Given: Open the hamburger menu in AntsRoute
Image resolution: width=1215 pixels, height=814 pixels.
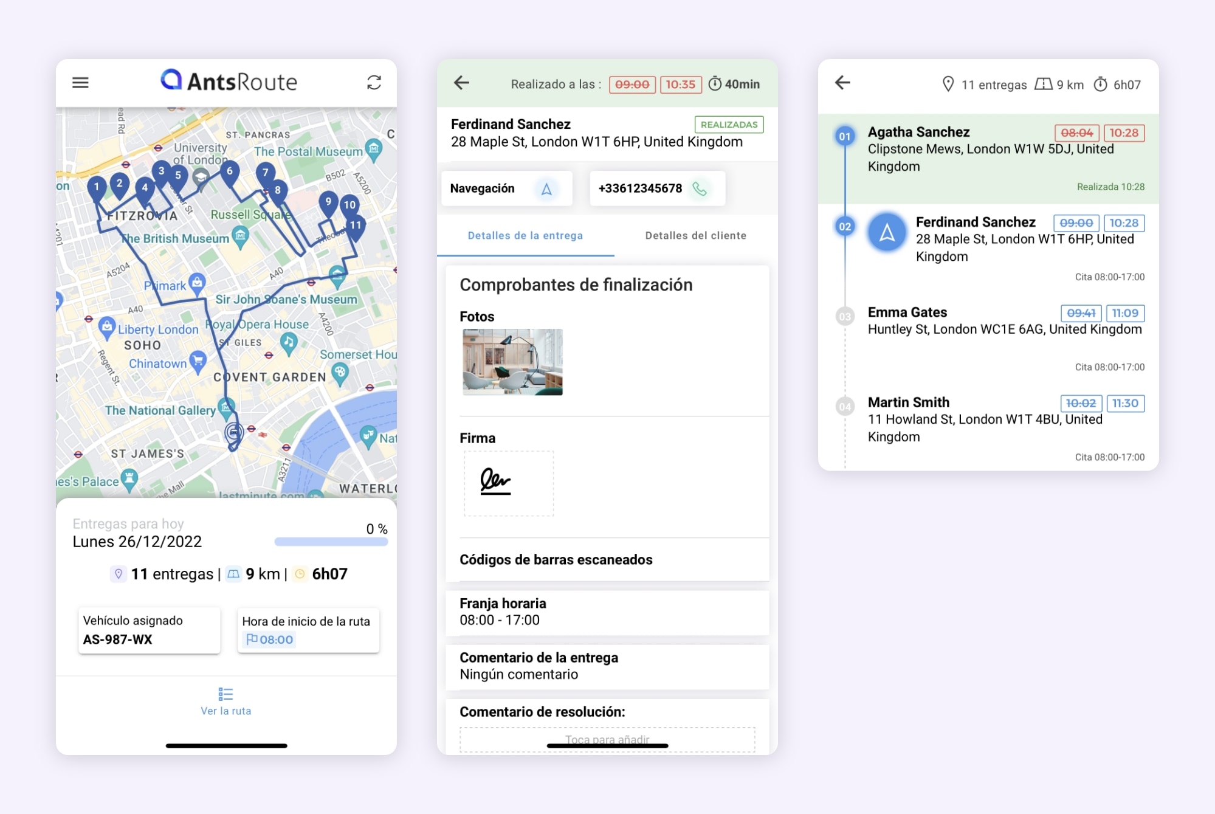Looking at the screenshot, I should (80, 83).
